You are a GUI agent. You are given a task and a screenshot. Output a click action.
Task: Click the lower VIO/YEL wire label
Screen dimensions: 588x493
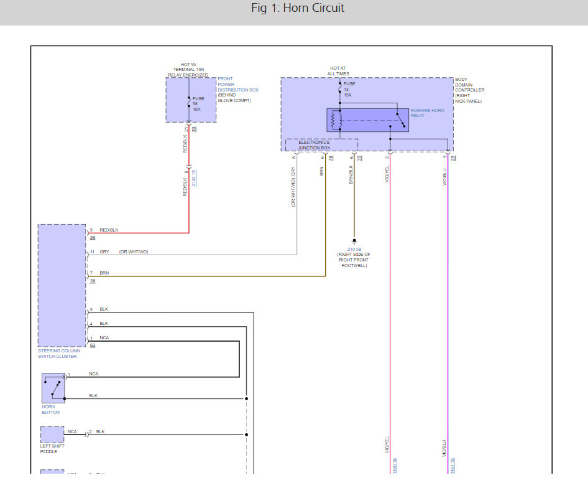pyautogui.click(x=387, y=444)
